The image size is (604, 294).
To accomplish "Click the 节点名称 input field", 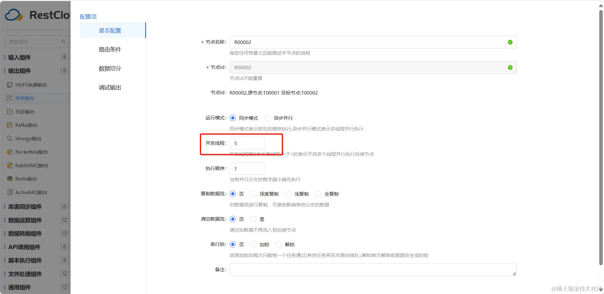I will (x=373, y=42).
